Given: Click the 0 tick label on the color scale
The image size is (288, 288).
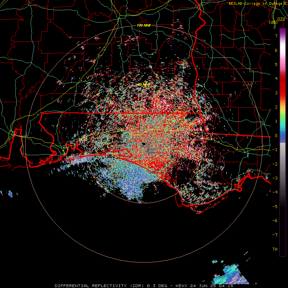Looking at the screenshot, I should (276, 136).
